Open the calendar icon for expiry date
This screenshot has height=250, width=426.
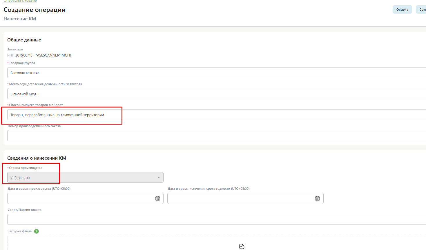318,198
